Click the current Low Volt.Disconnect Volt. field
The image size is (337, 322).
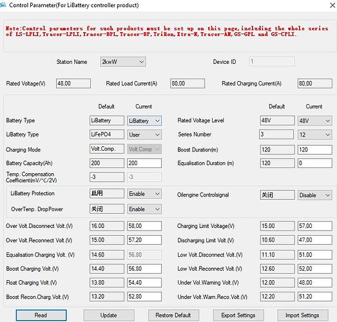315,254
